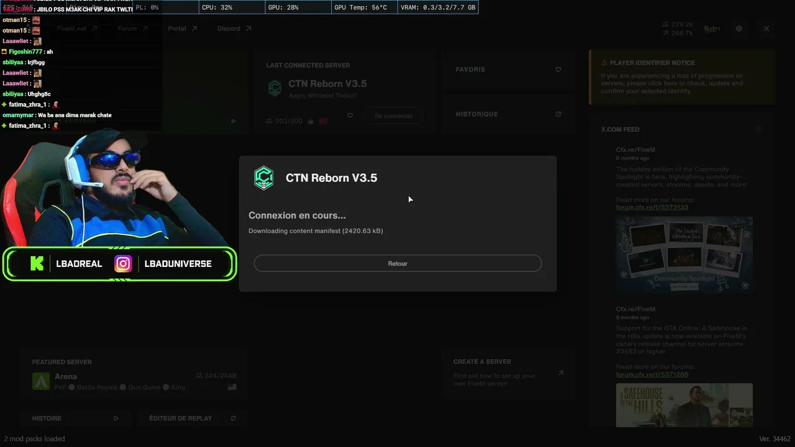Click the 'Connexion en cours...' status text
Viewport: 795px width, 447px height.
pos(297,215)
